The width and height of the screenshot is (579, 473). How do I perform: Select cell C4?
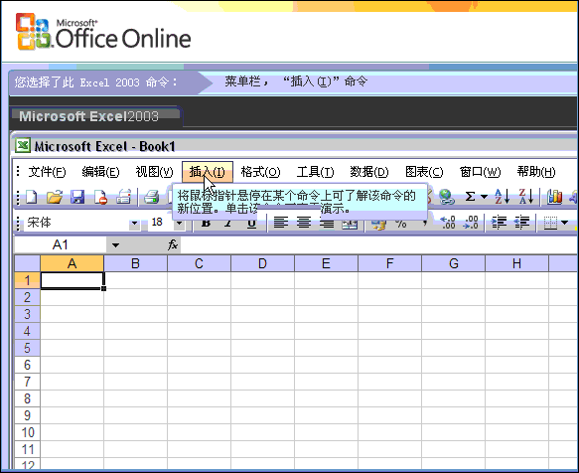199,331
